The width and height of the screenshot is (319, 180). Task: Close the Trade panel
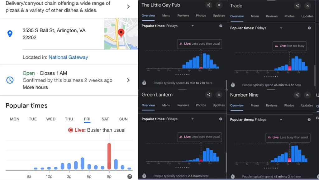(307, 6)
